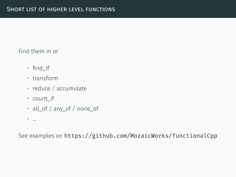
Task: Click the ellipsis bullet item
Action: coord(34,120)
